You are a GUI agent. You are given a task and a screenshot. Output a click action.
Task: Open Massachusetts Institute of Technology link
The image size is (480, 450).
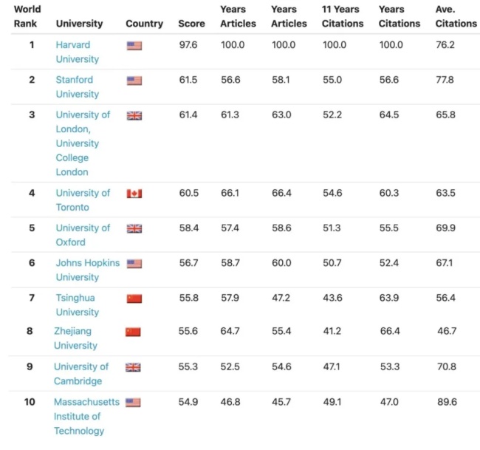pyautogui.click(x=86, y=416)
